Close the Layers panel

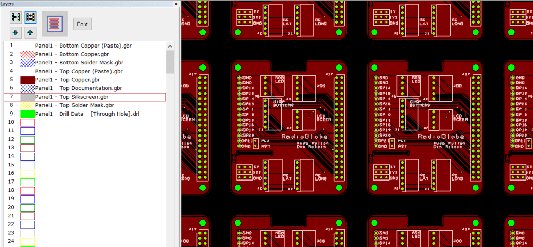pos(176,4)
